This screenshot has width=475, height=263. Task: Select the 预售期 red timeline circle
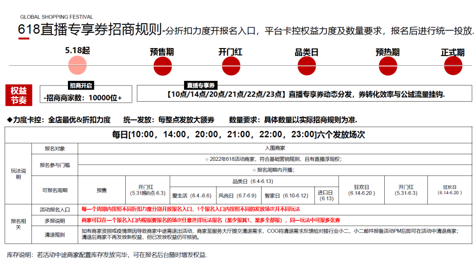(163, 66)
